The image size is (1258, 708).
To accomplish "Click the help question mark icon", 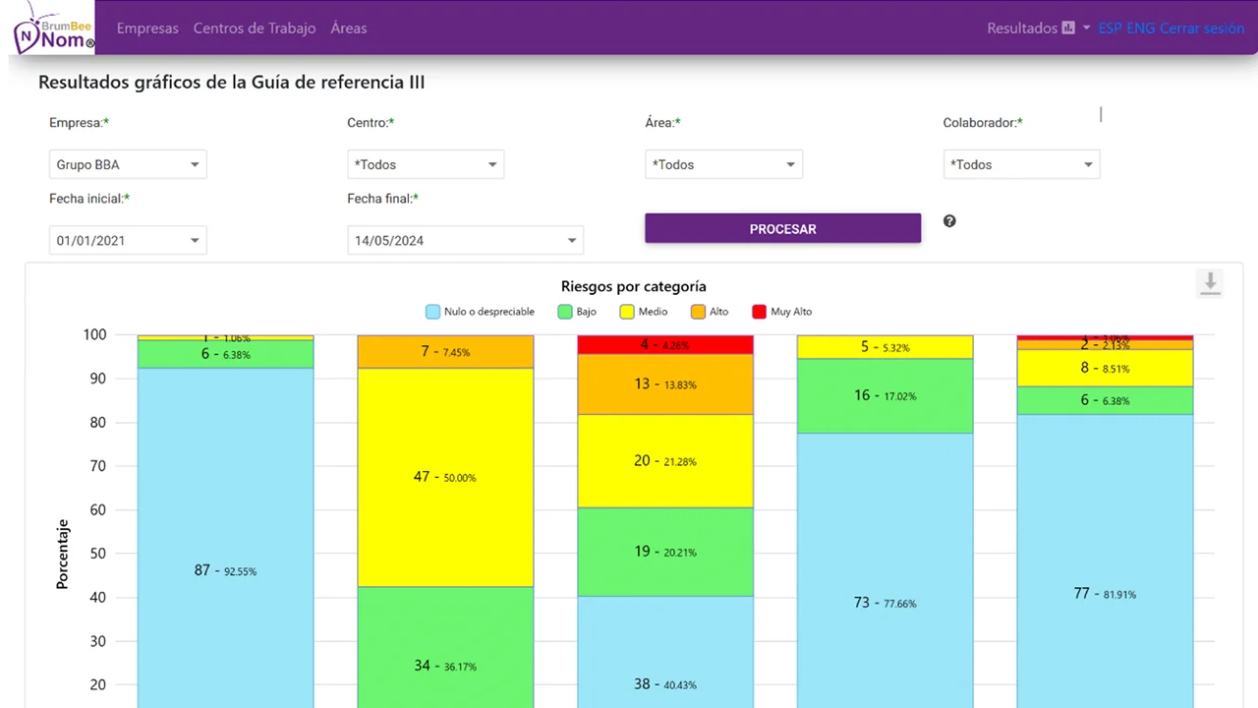I will tap(949, 221).
